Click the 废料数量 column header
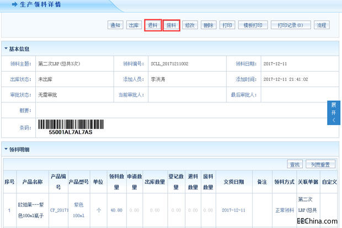The width and height of the screenshot is (342, 228). pos(208,182)
